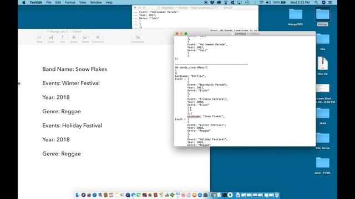Click "Events: Winter Festival" in Pages document

(x=71, y=83)
